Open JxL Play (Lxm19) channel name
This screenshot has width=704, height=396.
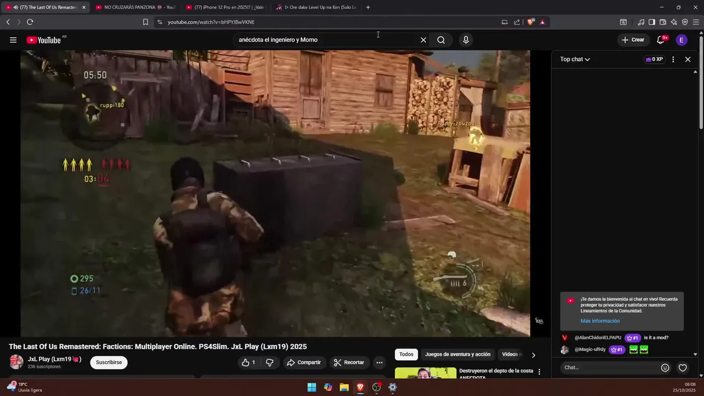pyautogui.click(x=54, y=359)
